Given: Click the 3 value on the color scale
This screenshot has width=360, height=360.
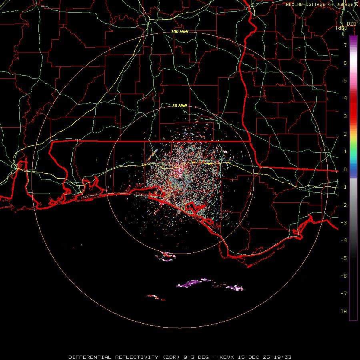Looking at the screenshot, I should click(x=345, y=116).
